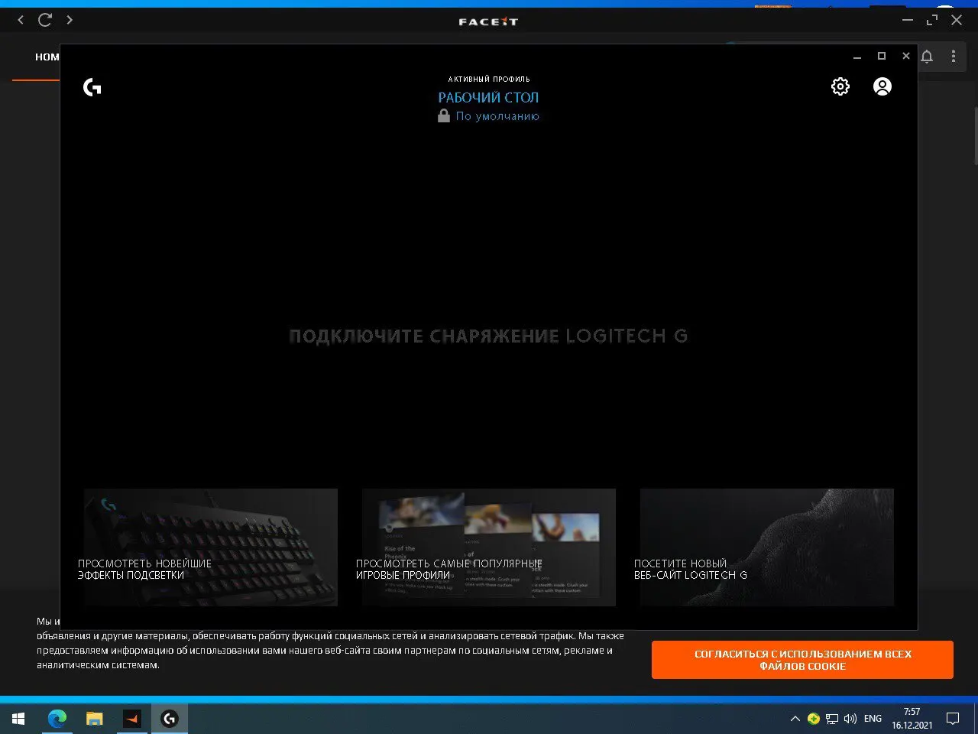Open network status from the tray
Screen dimensions: 978x734
pyautogui.click(x=832, y=719)
